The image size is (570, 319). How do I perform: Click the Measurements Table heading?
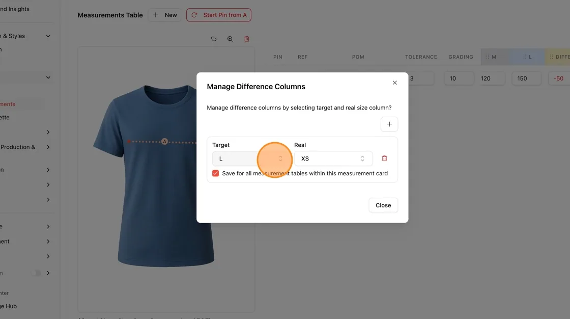pyautogui.click(x=110, y=15)
